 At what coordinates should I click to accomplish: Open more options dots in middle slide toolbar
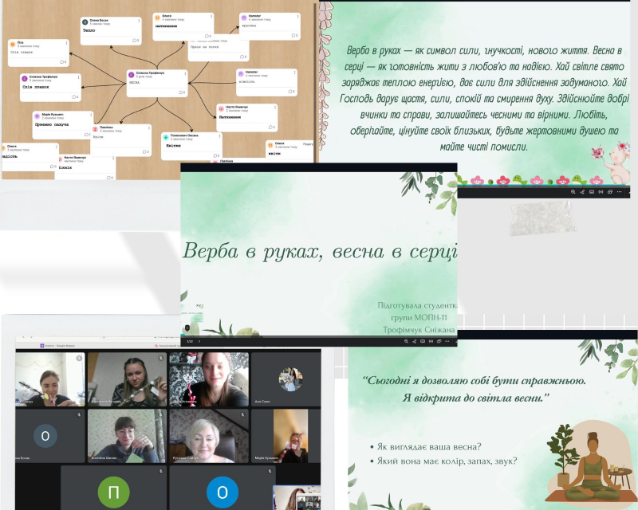click(x=447, y=341)
